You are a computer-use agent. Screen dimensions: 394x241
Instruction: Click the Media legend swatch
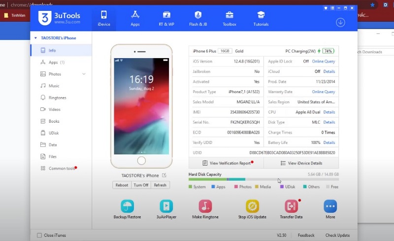tap(257, 187)
